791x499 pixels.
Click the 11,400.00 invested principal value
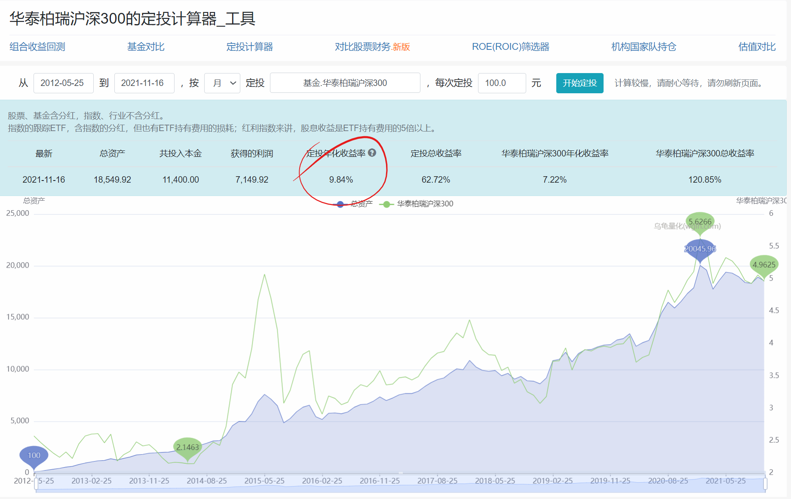coord(181,180)
